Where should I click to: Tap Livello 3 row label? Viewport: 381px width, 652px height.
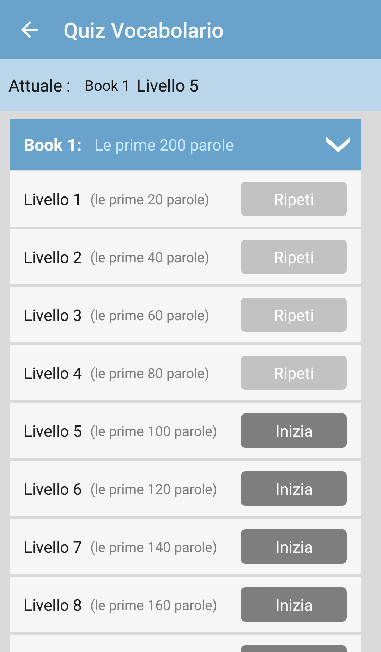tap(53, 316)
